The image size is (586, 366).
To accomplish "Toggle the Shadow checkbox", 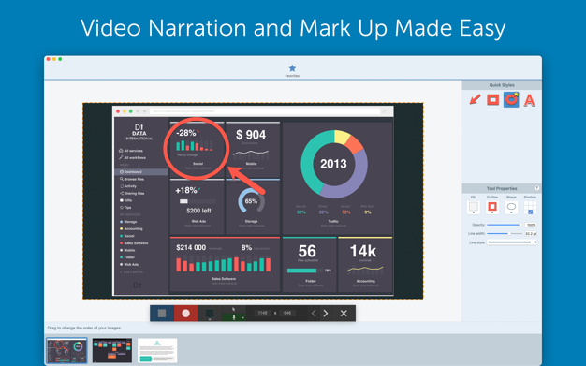I will click(531, 212).
